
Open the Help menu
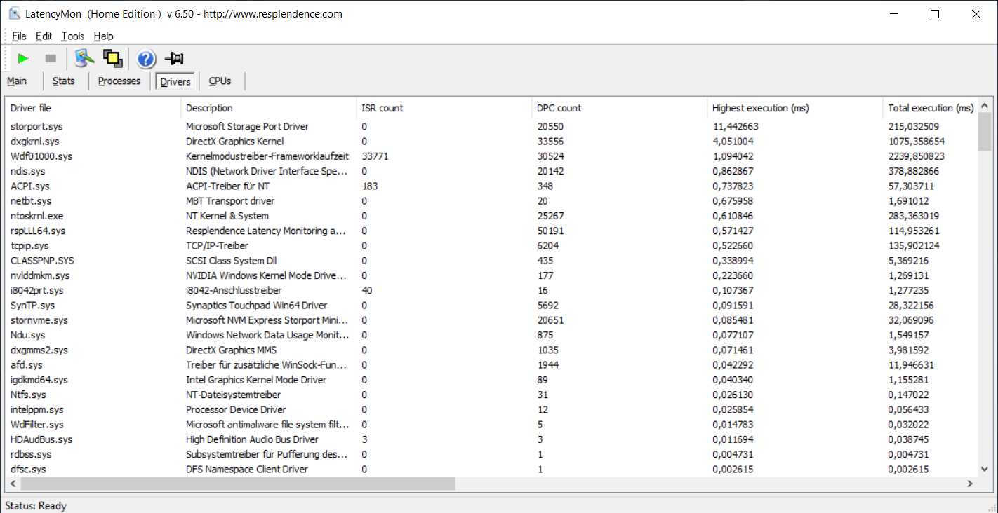coord(103,36)
